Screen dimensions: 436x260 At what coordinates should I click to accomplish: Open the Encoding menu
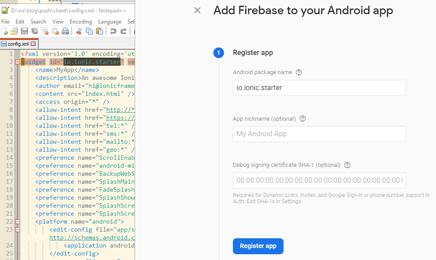tap(81, 22)
